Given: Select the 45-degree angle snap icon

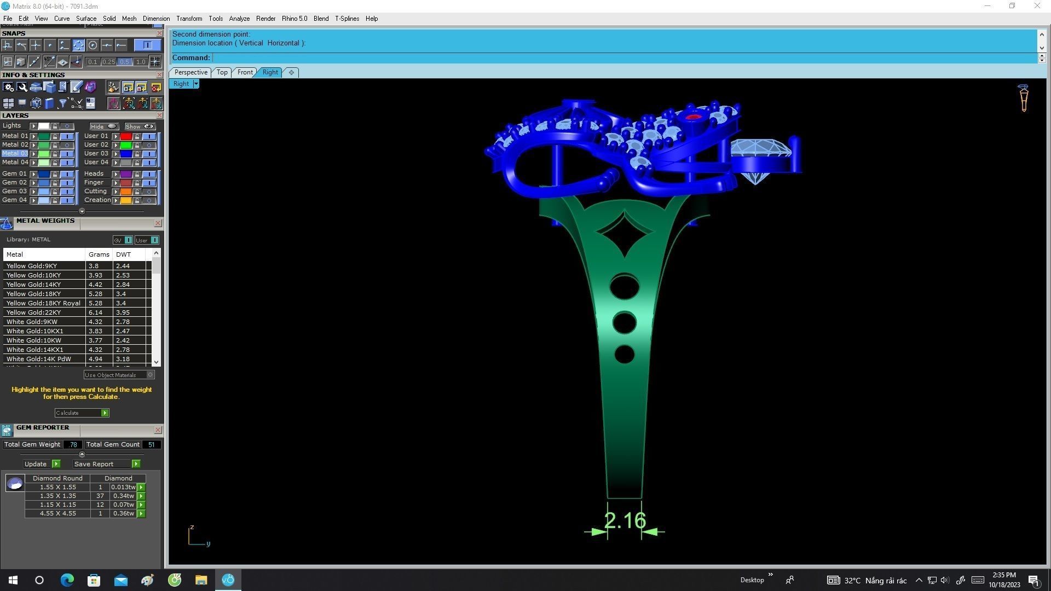Looking at the screenshot, I should coord(49,62).
